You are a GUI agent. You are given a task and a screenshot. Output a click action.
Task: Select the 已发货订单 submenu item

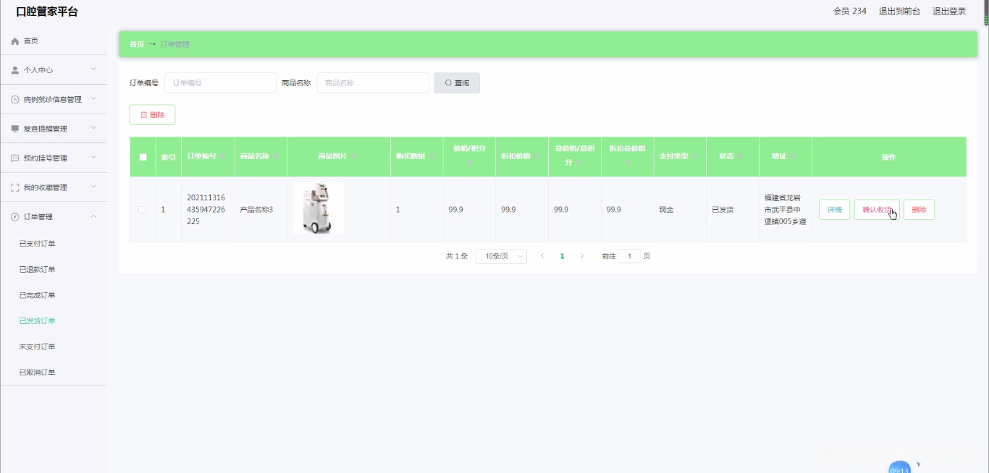coord(38,321)
